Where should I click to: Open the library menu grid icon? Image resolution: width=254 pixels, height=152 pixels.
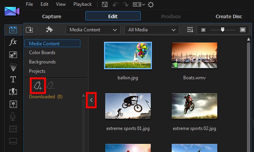pyautogui.click(x=190, y=30)
